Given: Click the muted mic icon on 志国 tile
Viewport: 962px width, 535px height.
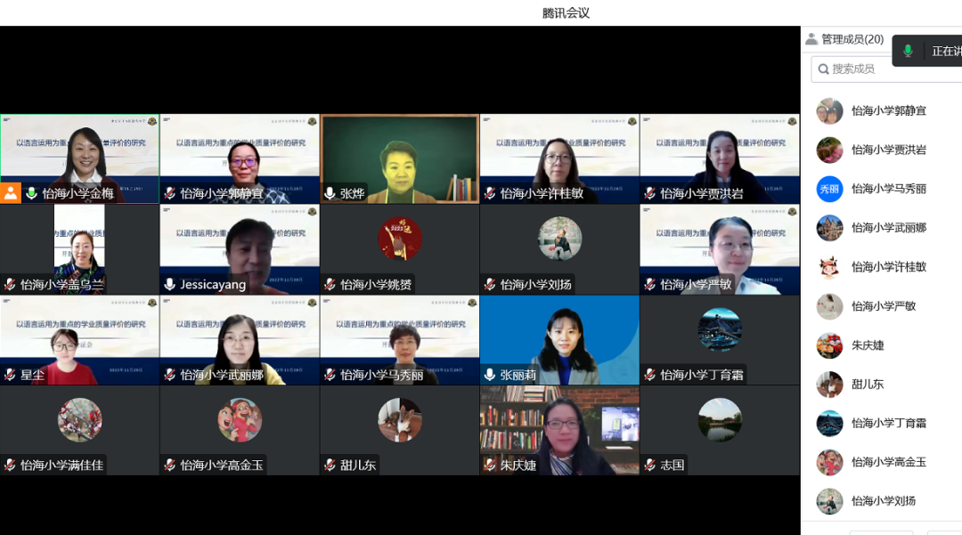Looking at the screenshot, I should (649, 466).
